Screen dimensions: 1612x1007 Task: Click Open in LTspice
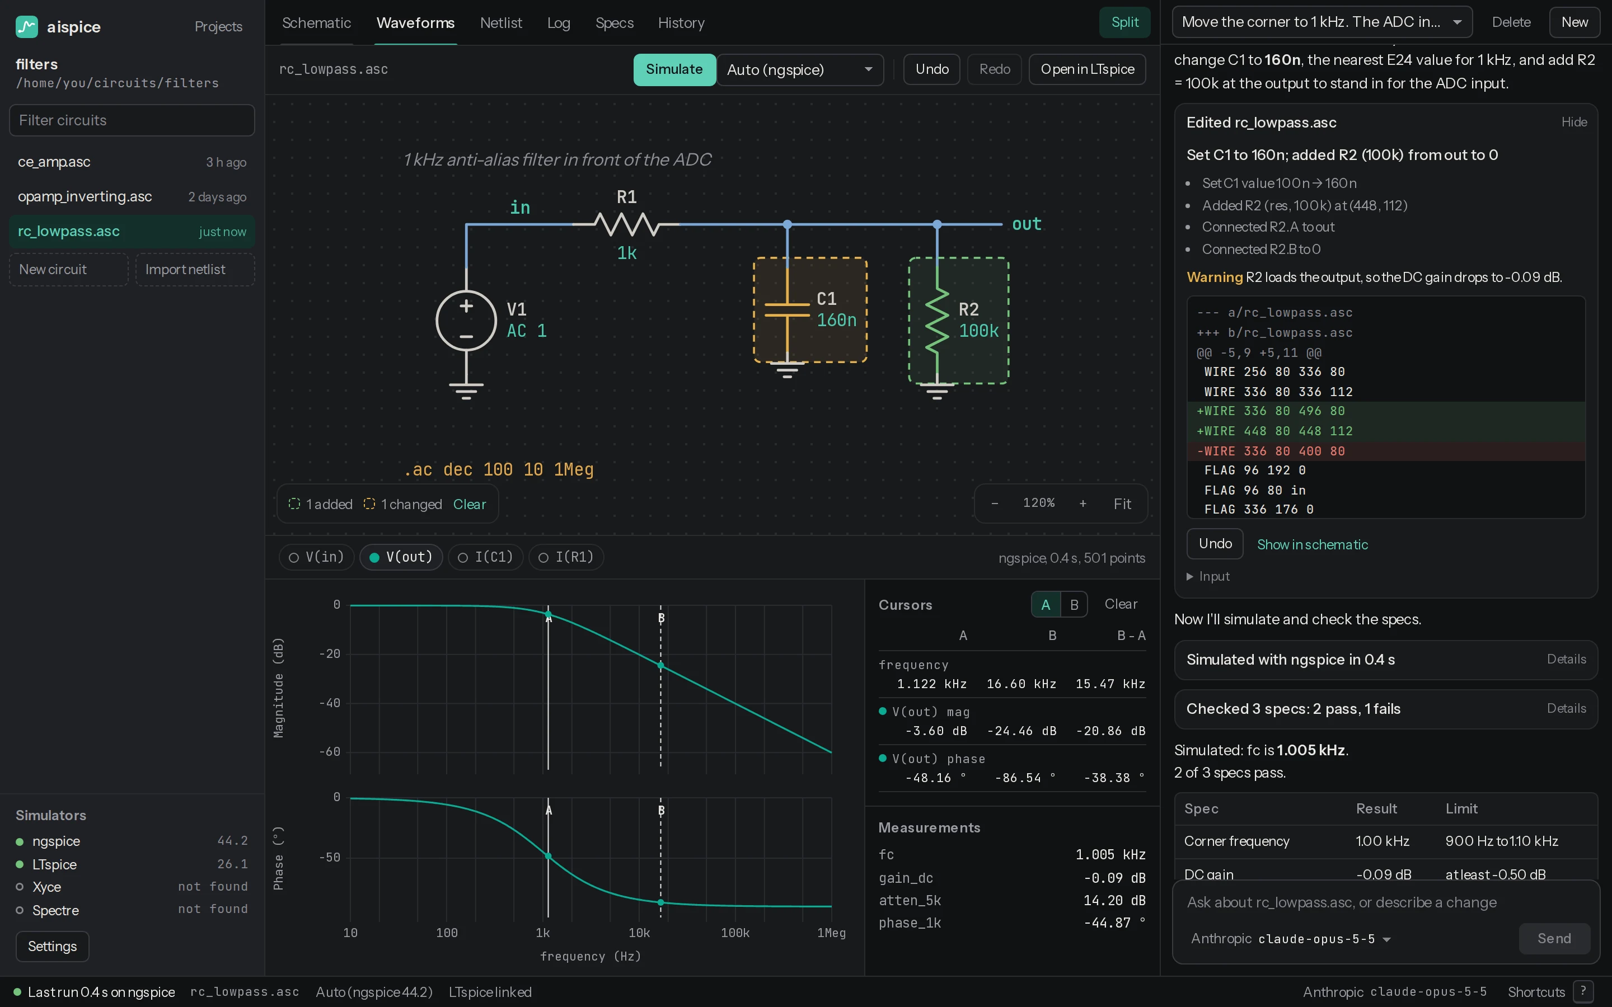pyautogui.click(x=1087, y=69)
